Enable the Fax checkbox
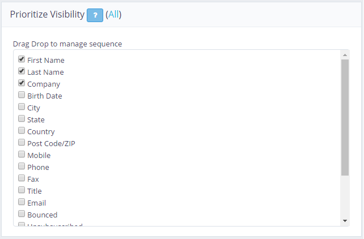Screen dimensions: 364x239 pos(22,178)
